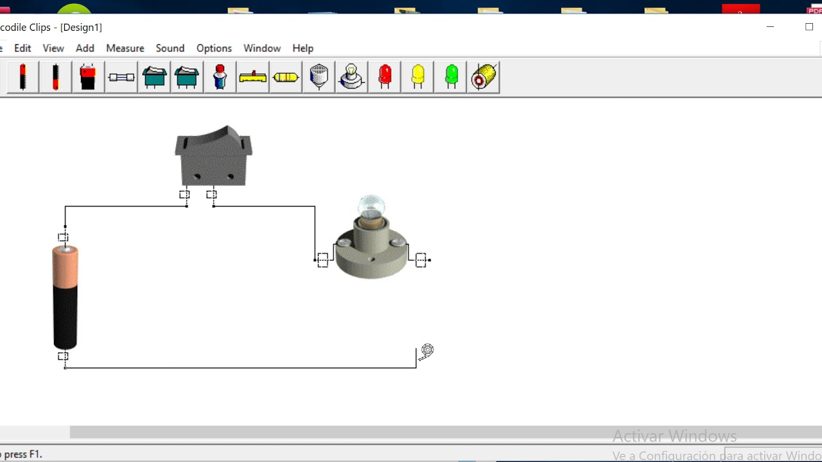Viewport: 822px width, 462px height.
Task: Open the Edit menu
Action: (22, 48)
